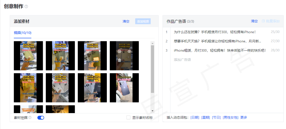Image resolution: width=286 pixels, height=129 pixels.
Task: Clear all materials via 清空 in 添加素材
Action: pyautogui.click(x=126, y=21)
